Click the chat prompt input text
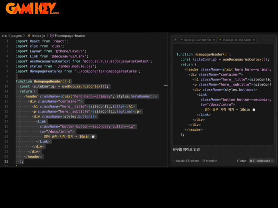The height and width of the screenshot is (208, 278). coord(186,149)
